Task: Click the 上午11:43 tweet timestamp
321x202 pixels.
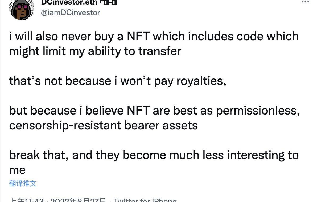Action: [x=27, y=200]
